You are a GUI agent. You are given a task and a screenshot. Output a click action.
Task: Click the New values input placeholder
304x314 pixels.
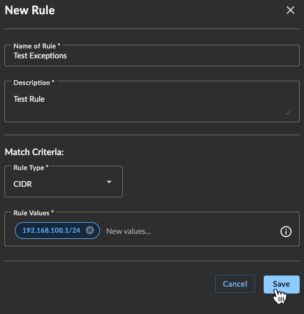pyautogui.click(x=128, y=231)
